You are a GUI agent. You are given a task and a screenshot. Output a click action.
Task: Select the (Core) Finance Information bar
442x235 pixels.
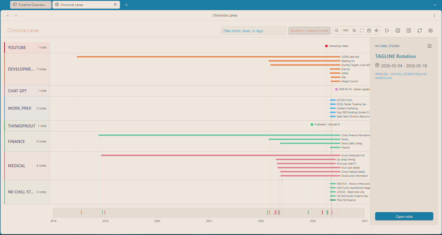(219, 135)
